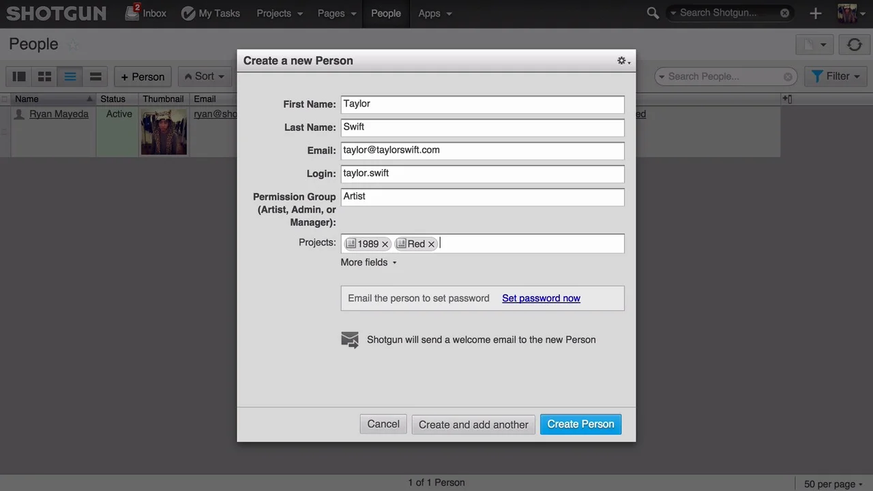This screenshot has width=873, height=491.
Task: Add a column with the plus icon
Action: coord(786,99)
